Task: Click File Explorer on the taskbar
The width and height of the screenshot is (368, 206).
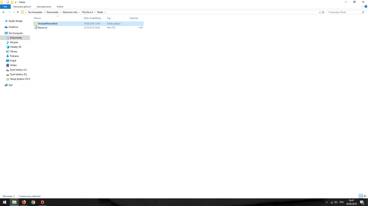Action: 14,202
